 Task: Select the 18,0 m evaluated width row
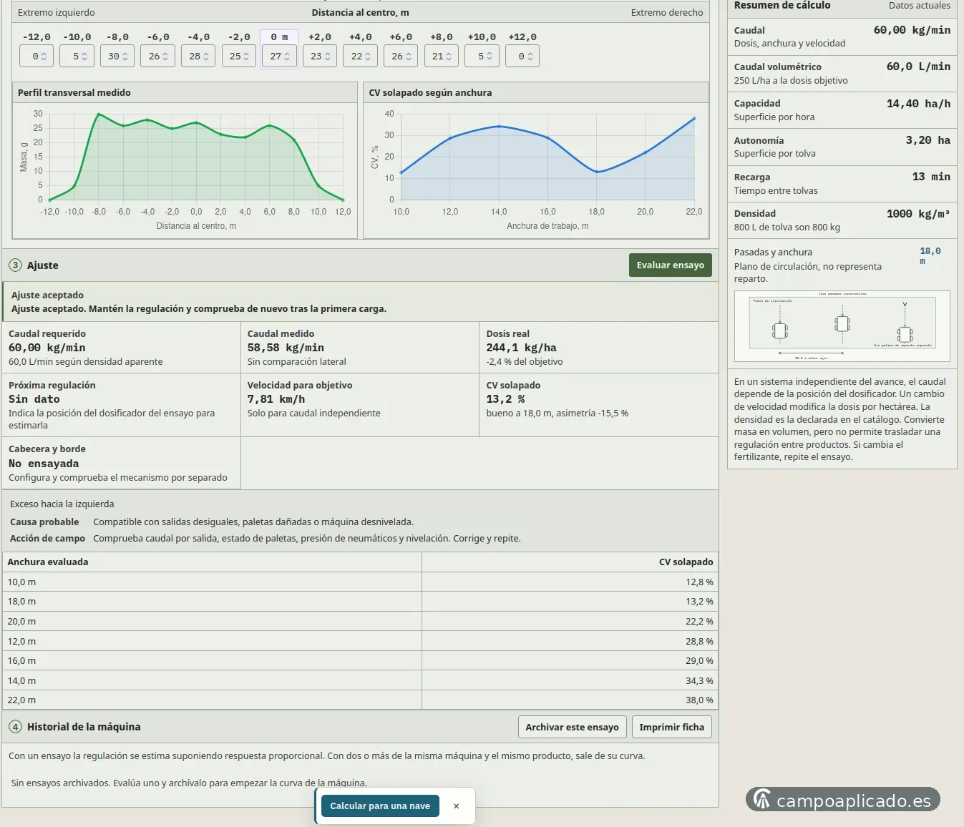click(x=361, y=602)
